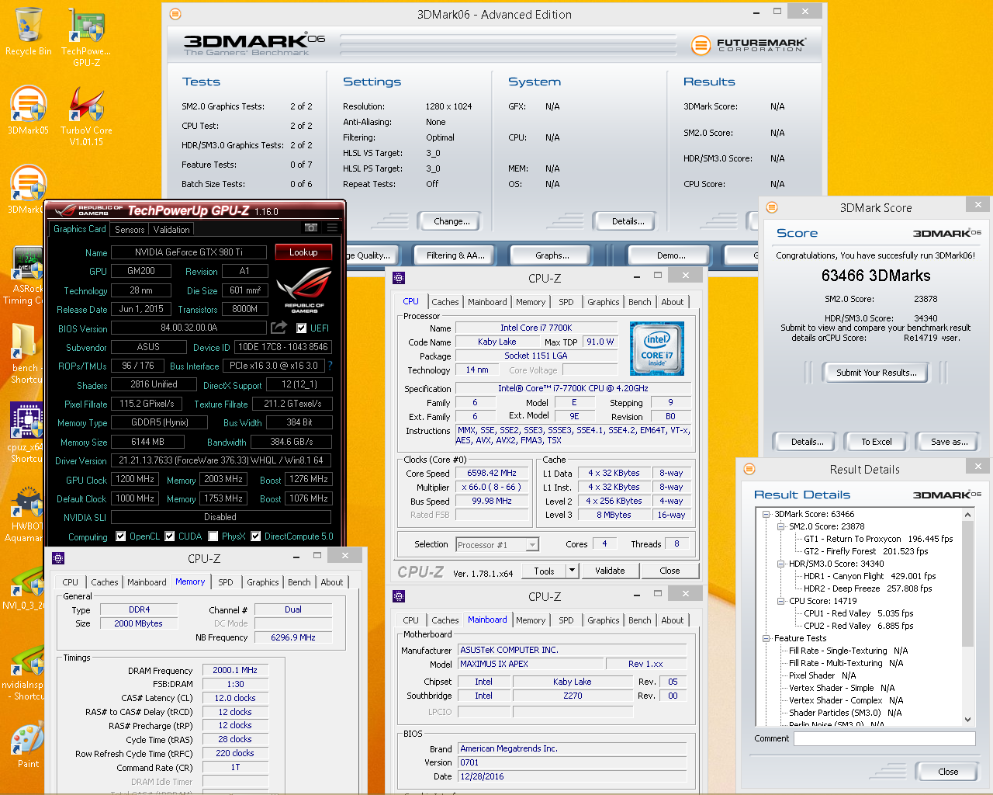Select CPU2 - Red Valley result row
Image resolution: width=993 pixels, height=795 pixels.
coord(858,626)
